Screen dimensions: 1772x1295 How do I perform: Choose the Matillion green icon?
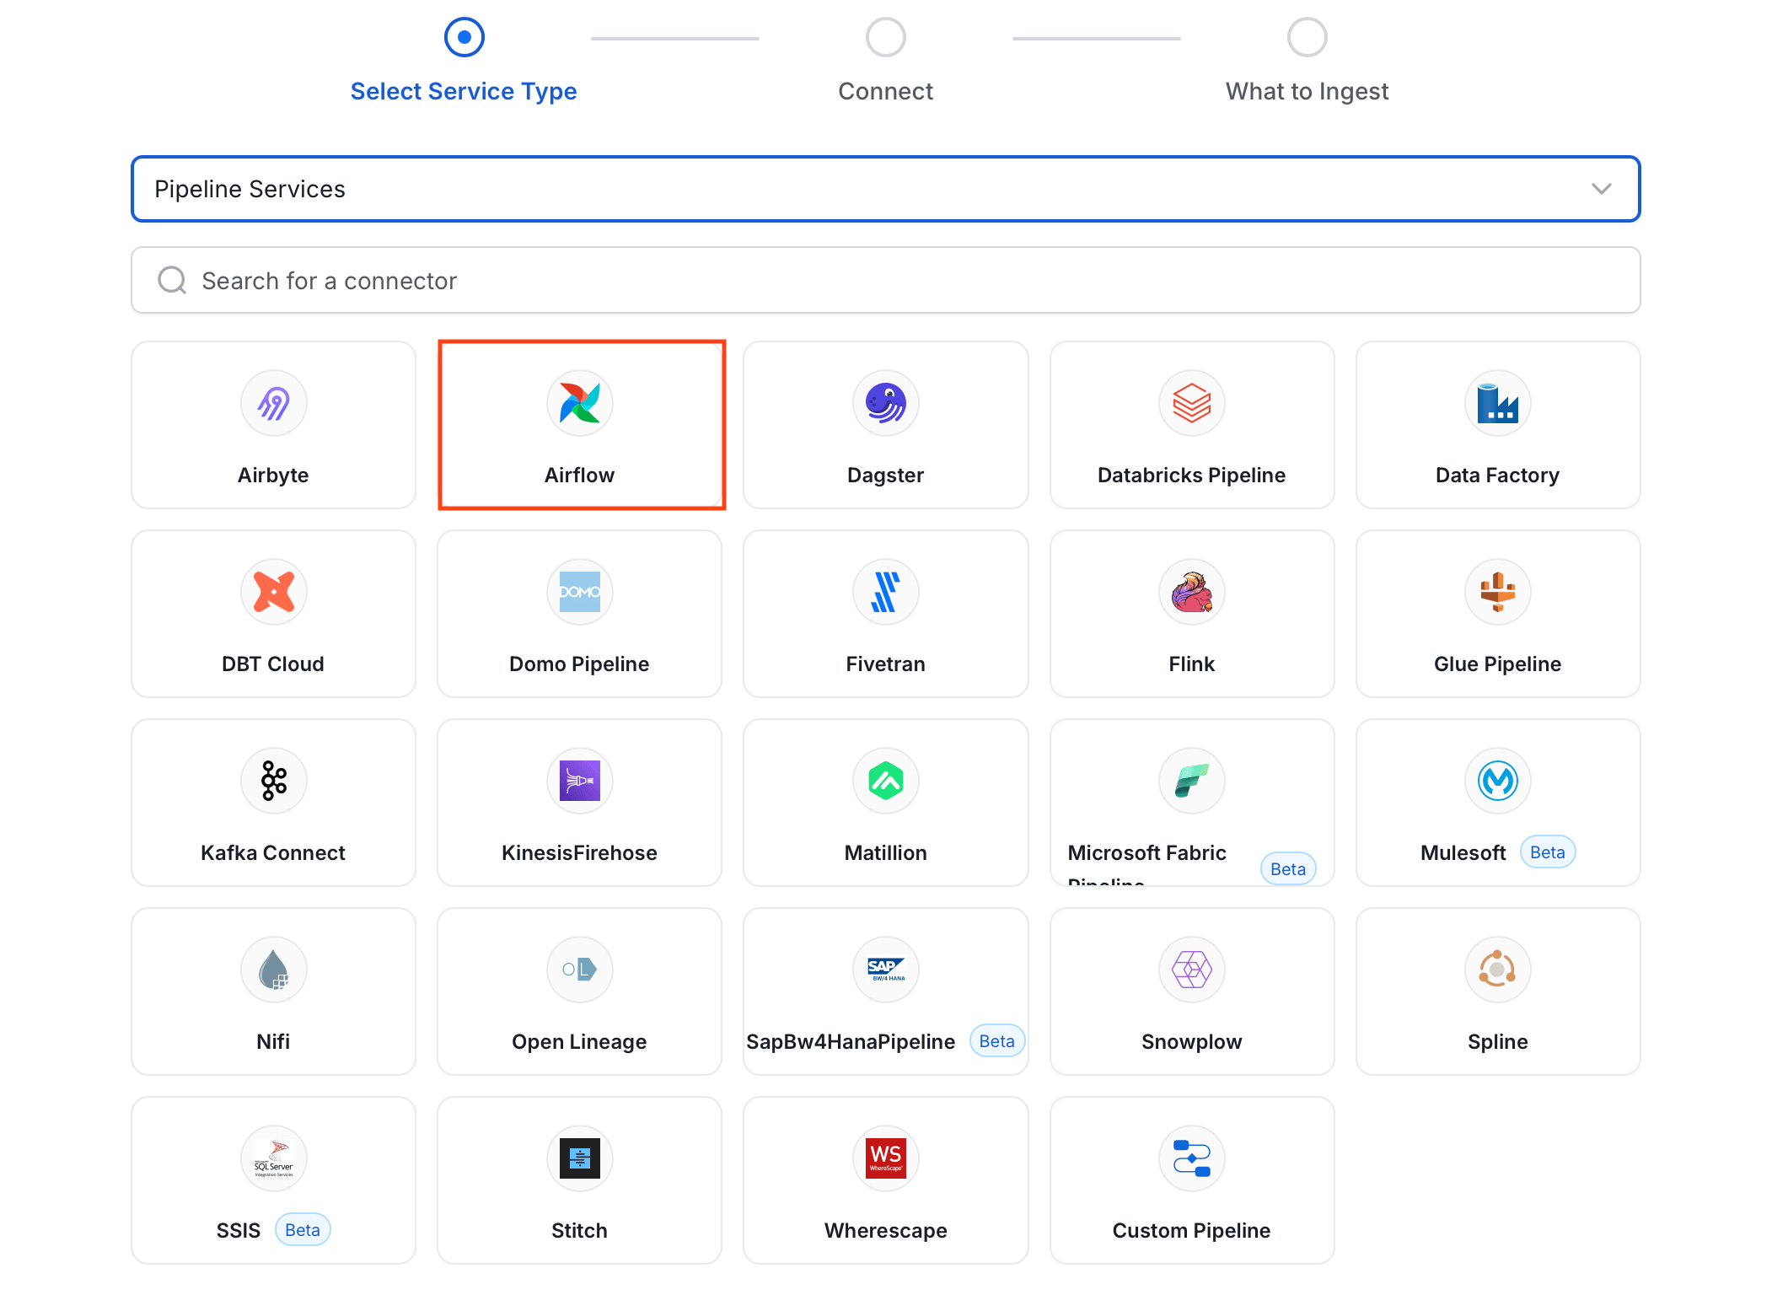click(886, 781)
